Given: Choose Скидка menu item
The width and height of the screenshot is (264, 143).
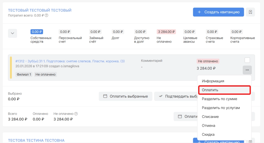Looking at the screenshot, I should click(x=208, y=134).
